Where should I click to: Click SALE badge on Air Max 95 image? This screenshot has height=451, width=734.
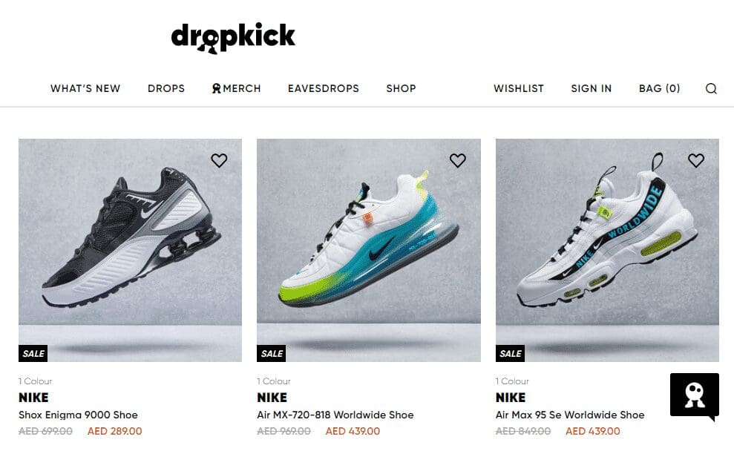(511, 353)
